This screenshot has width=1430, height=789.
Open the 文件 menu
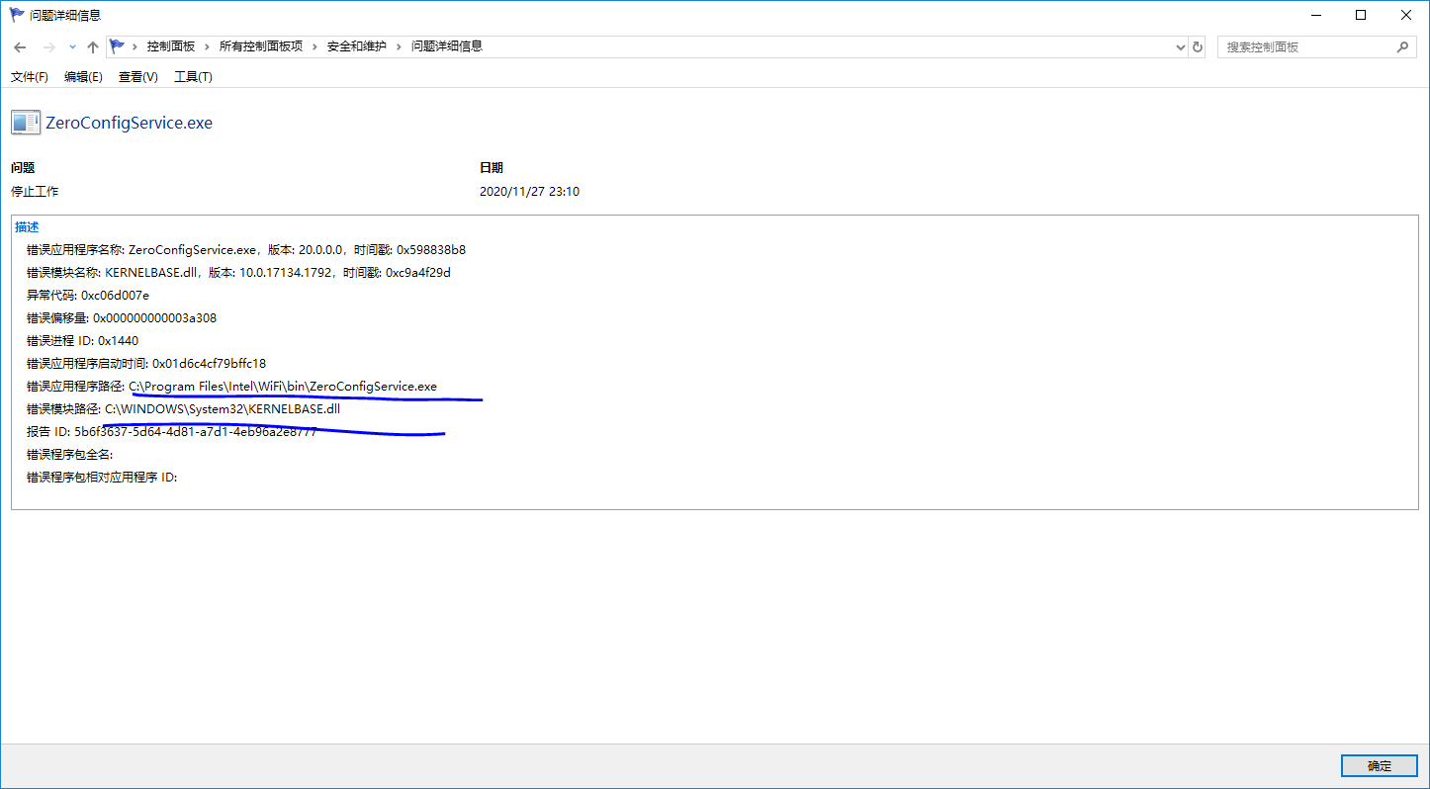(29, 76)
